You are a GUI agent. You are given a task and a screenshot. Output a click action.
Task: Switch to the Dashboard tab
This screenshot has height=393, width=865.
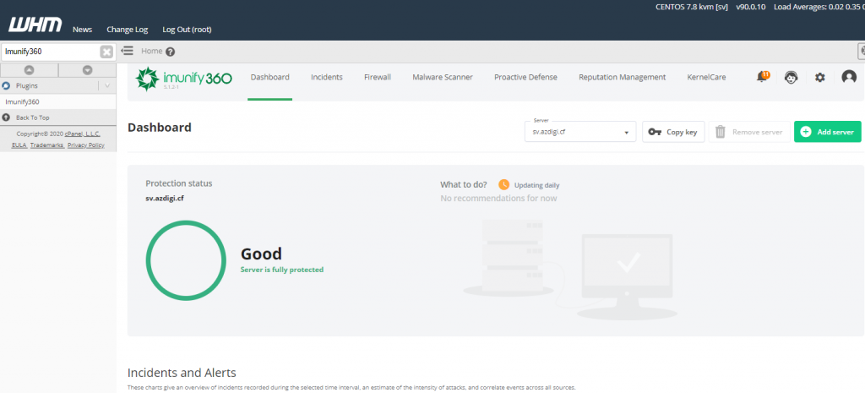(x=269, y=77)
